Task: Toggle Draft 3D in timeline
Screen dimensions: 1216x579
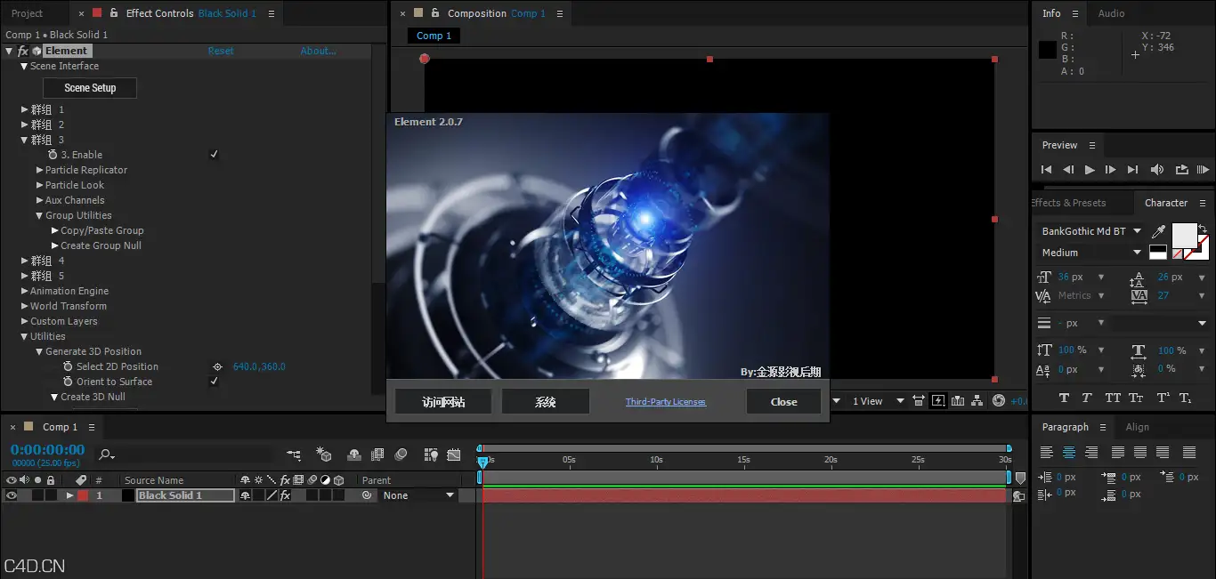Action: click(x=324, y=454)
